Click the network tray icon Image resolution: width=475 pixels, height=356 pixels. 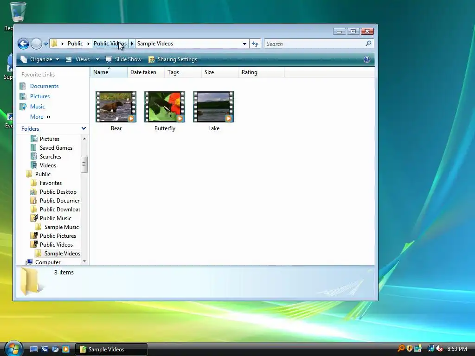pos(430,349)
